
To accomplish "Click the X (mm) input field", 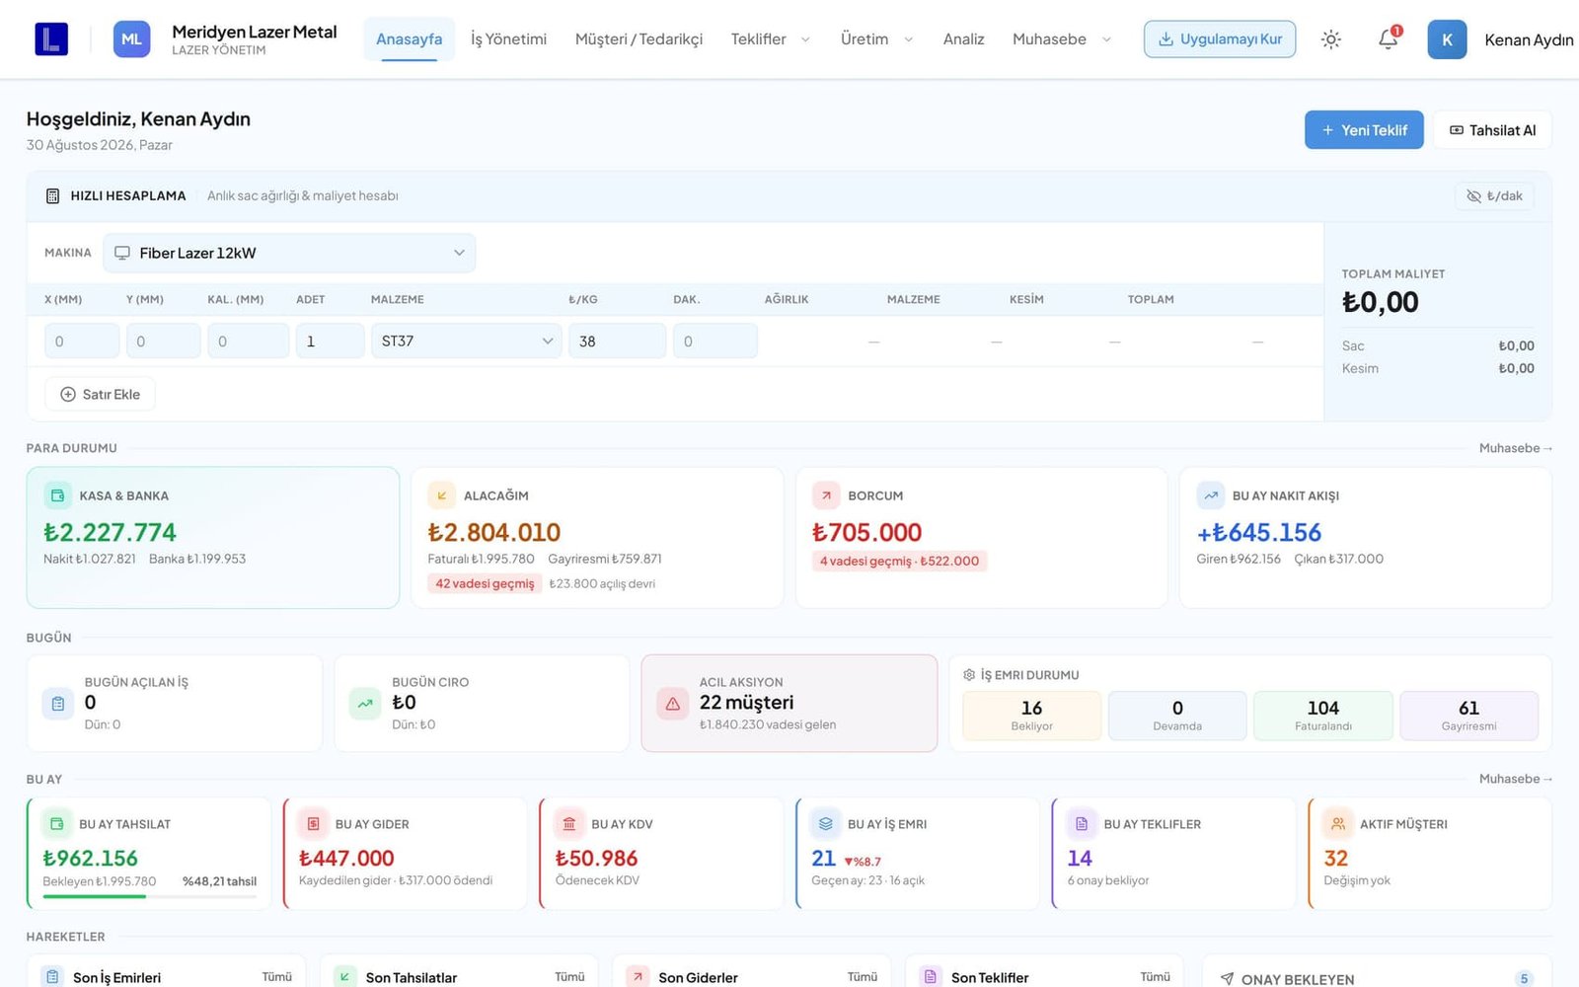I will click(x=82, y=341).
